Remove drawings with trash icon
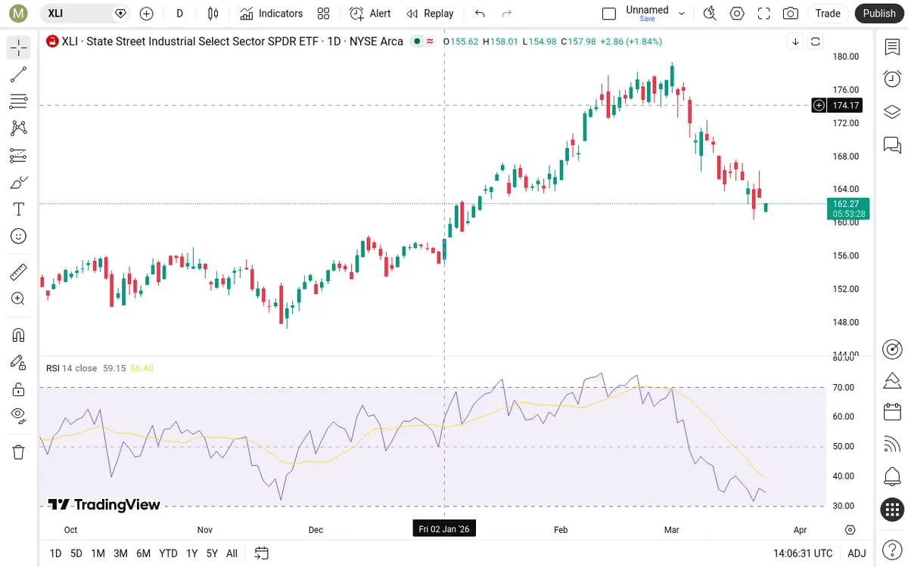Viewport: 908px width, 567px height. pos(19,452)
